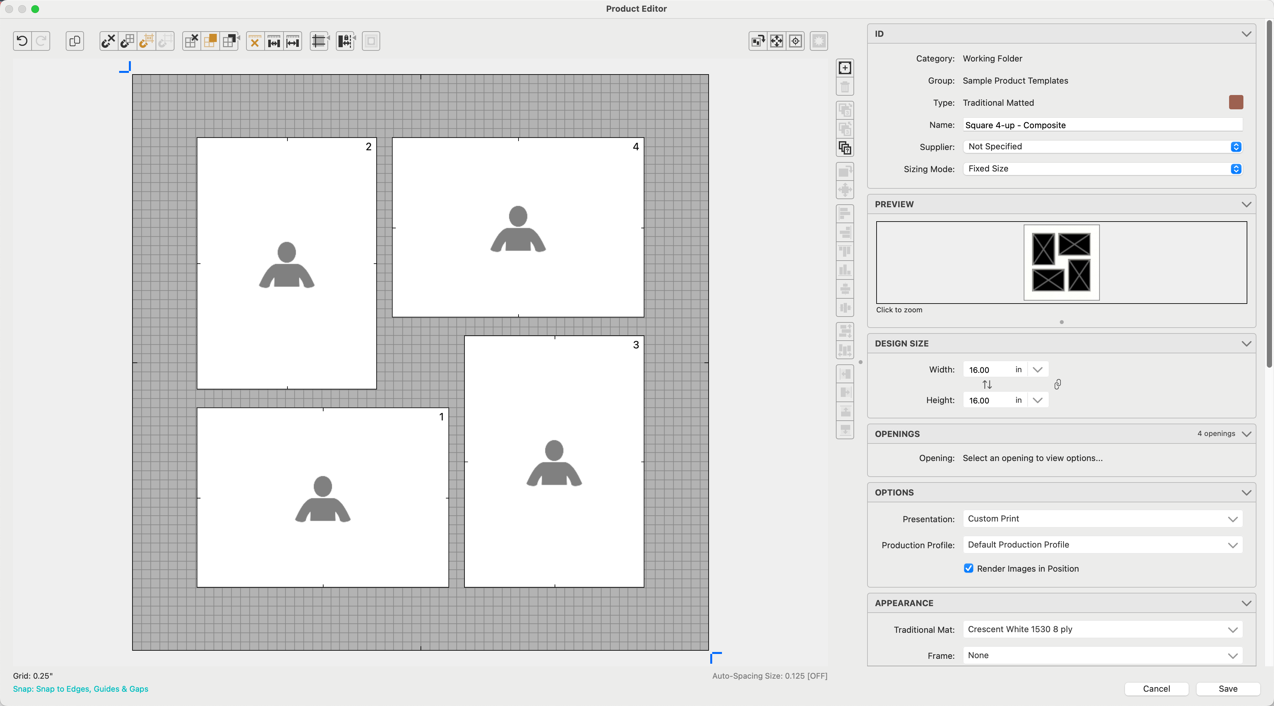
Task: Click the Undo arrow icon
Action: 22,41
